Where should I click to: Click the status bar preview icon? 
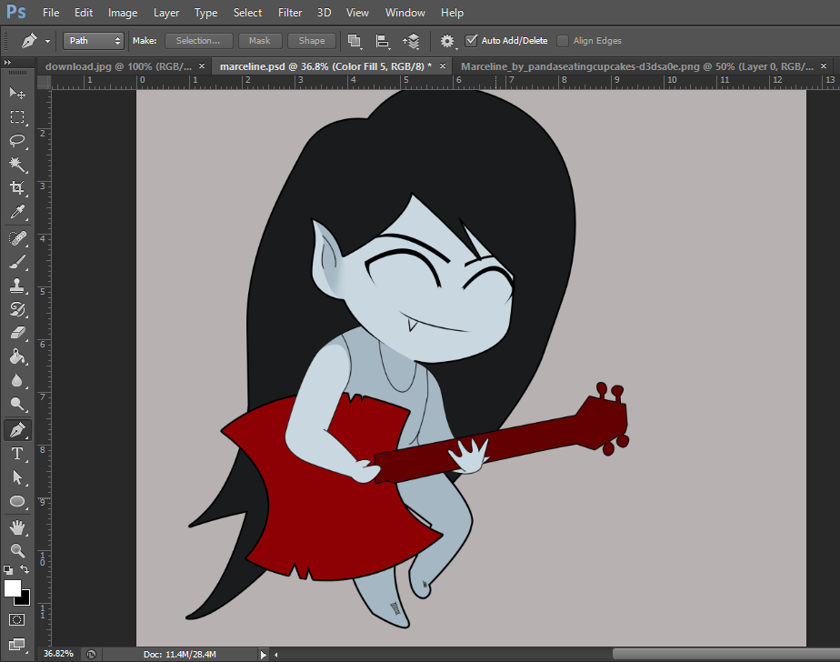pyautogui.click(x=91, y=654)
